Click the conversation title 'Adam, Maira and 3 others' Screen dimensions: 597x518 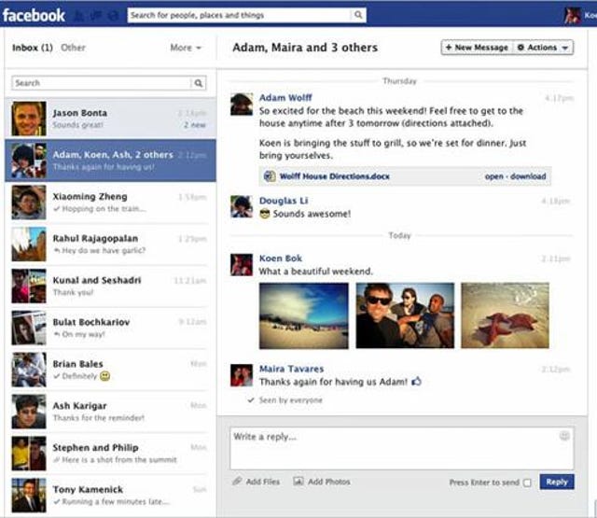[305, 48]
